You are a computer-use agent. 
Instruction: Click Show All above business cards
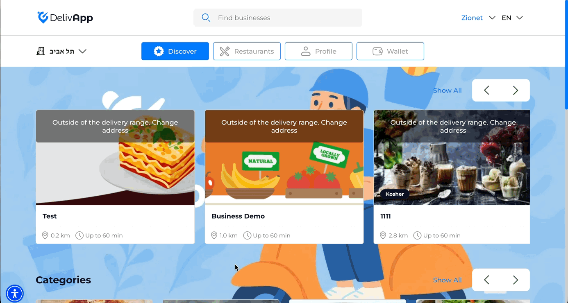(x=447, y=90)
